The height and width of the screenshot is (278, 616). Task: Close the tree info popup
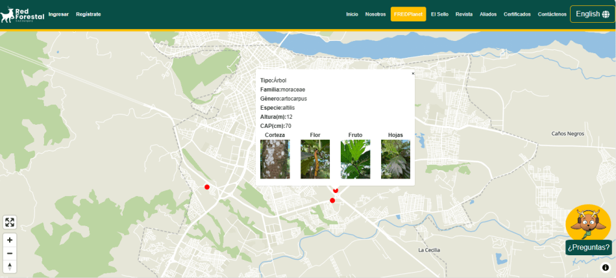[413, 73]
